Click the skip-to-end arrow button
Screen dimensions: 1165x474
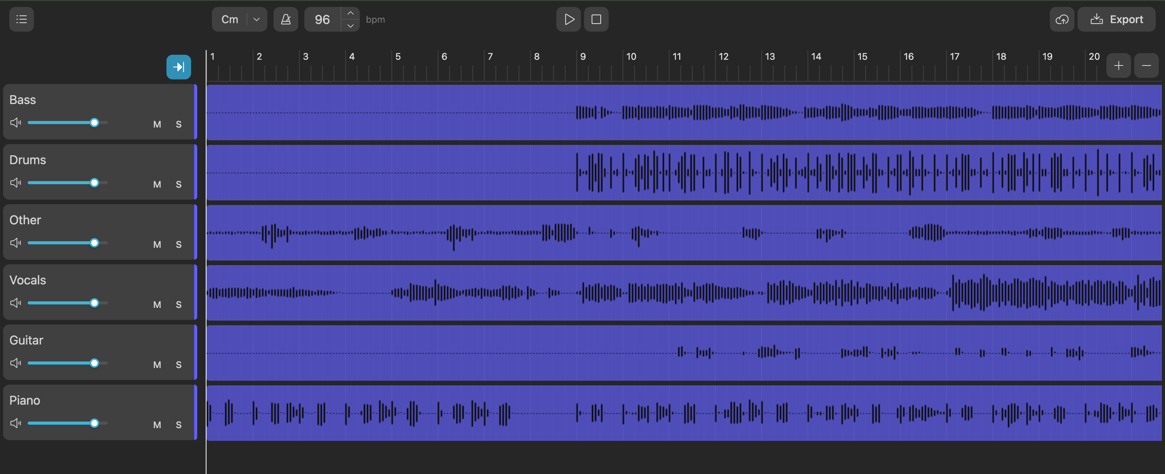tap(179, 67)
